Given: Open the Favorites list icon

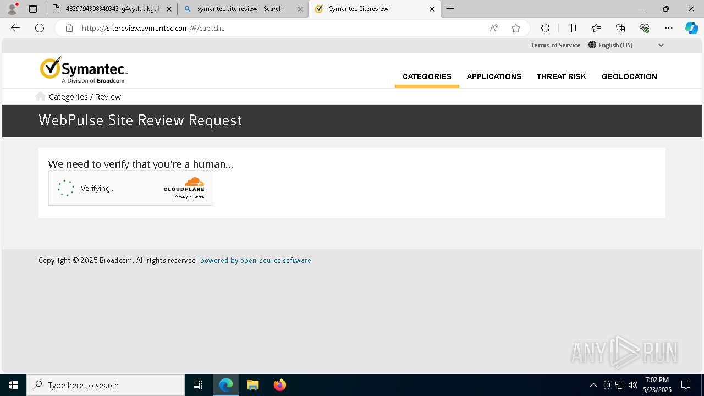Looking at the screenshot, I should pos(596,28).
